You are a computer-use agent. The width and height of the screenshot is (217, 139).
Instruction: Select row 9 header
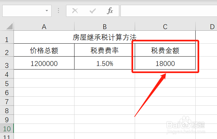click(7, 119)
